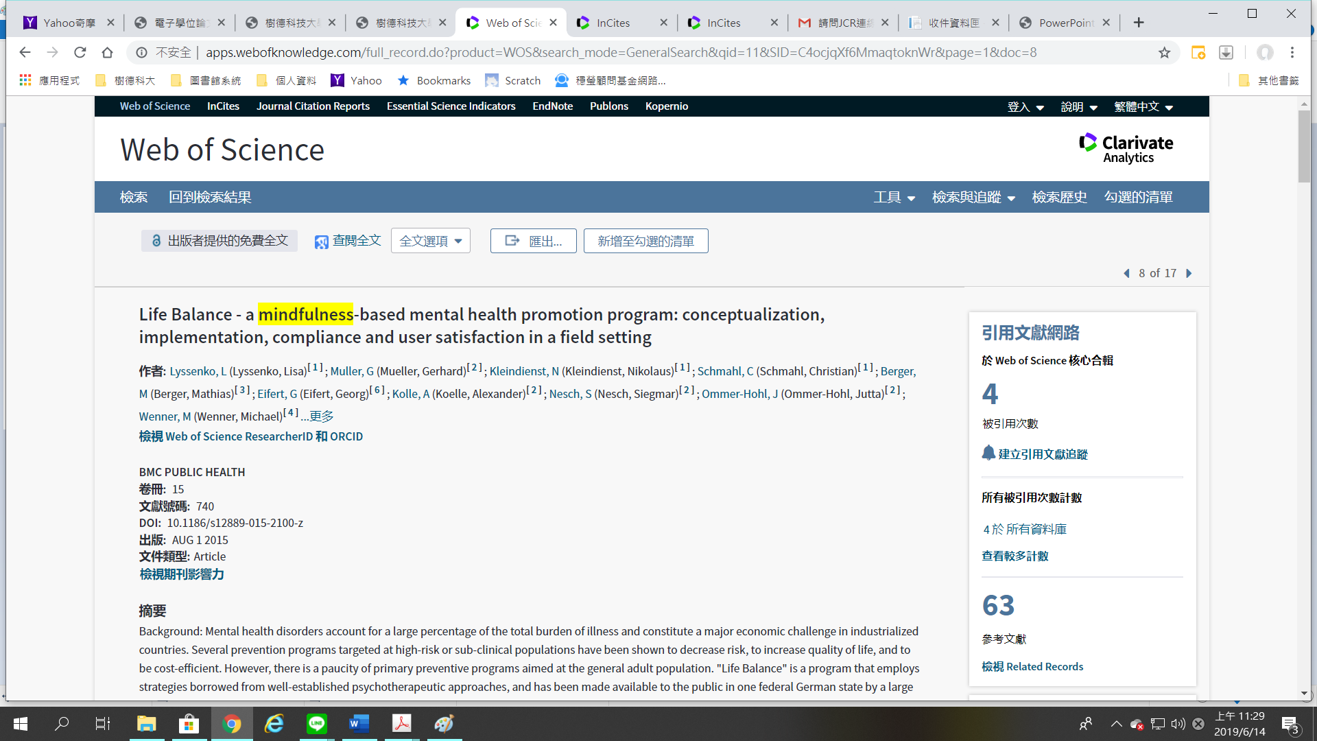Click the user profile avatar icon
Screen dimensions: 1317x741
pos(1265,52)
